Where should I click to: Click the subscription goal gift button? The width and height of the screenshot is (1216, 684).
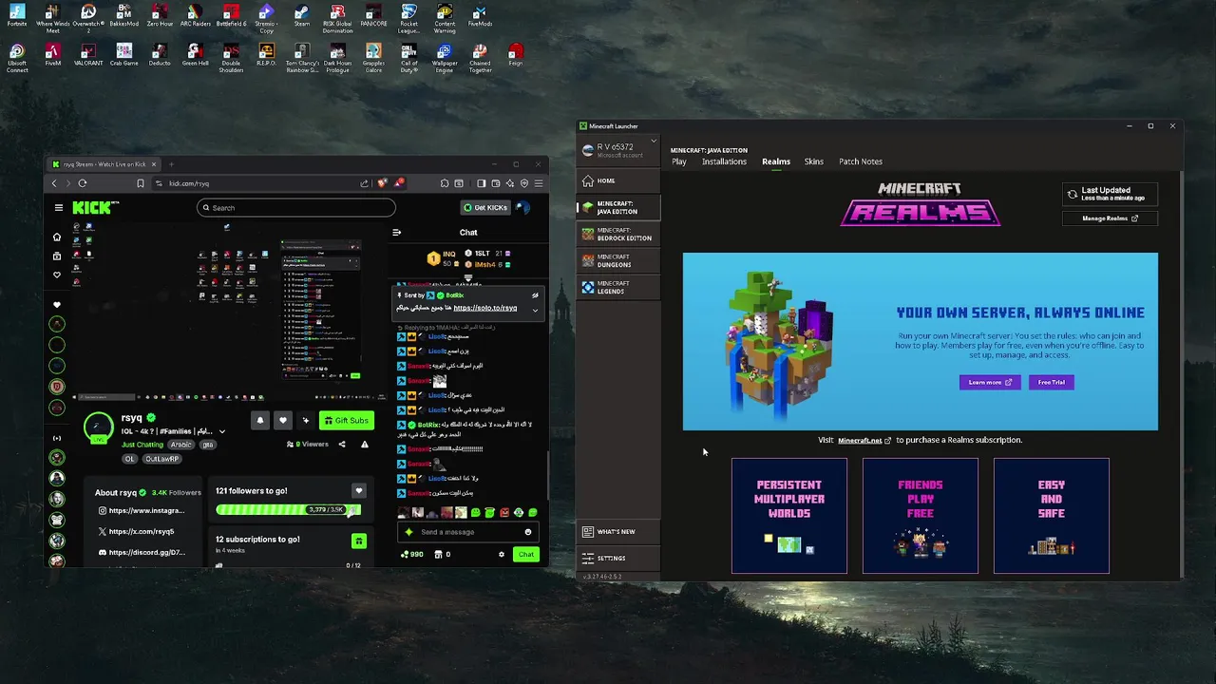[x=358, y=541]
